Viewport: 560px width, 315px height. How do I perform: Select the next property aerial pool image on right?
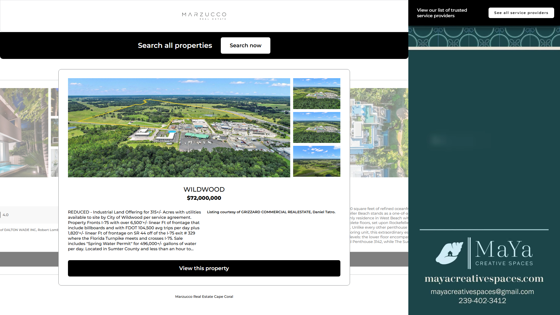[x=379, y=132]
